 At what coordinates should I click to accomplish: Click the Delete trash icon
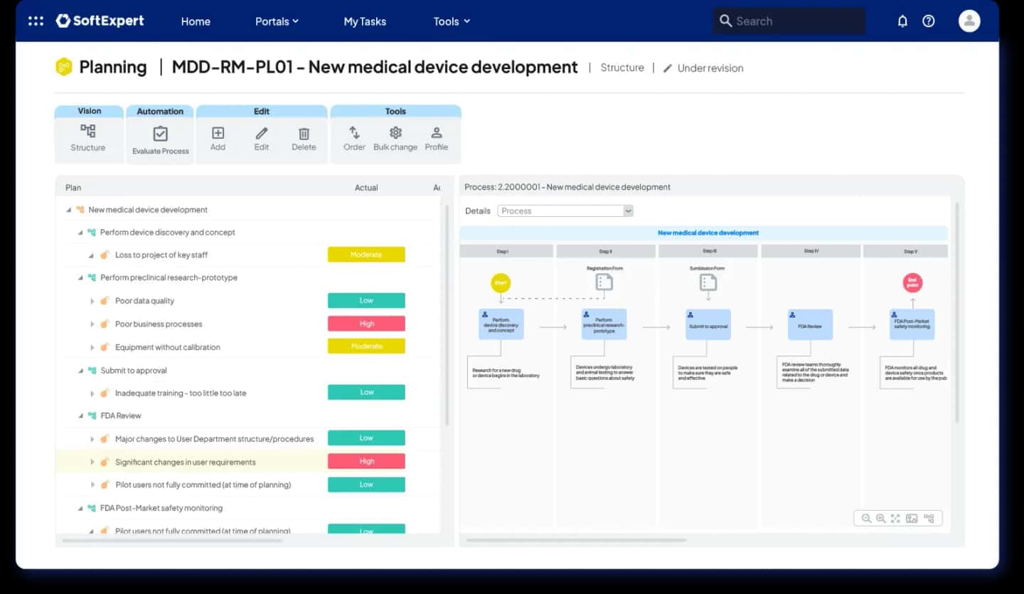point(304,133)
